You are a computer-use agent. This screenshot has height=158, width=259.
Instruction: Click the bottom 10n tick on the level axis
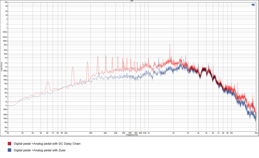(x=6, y=131)
